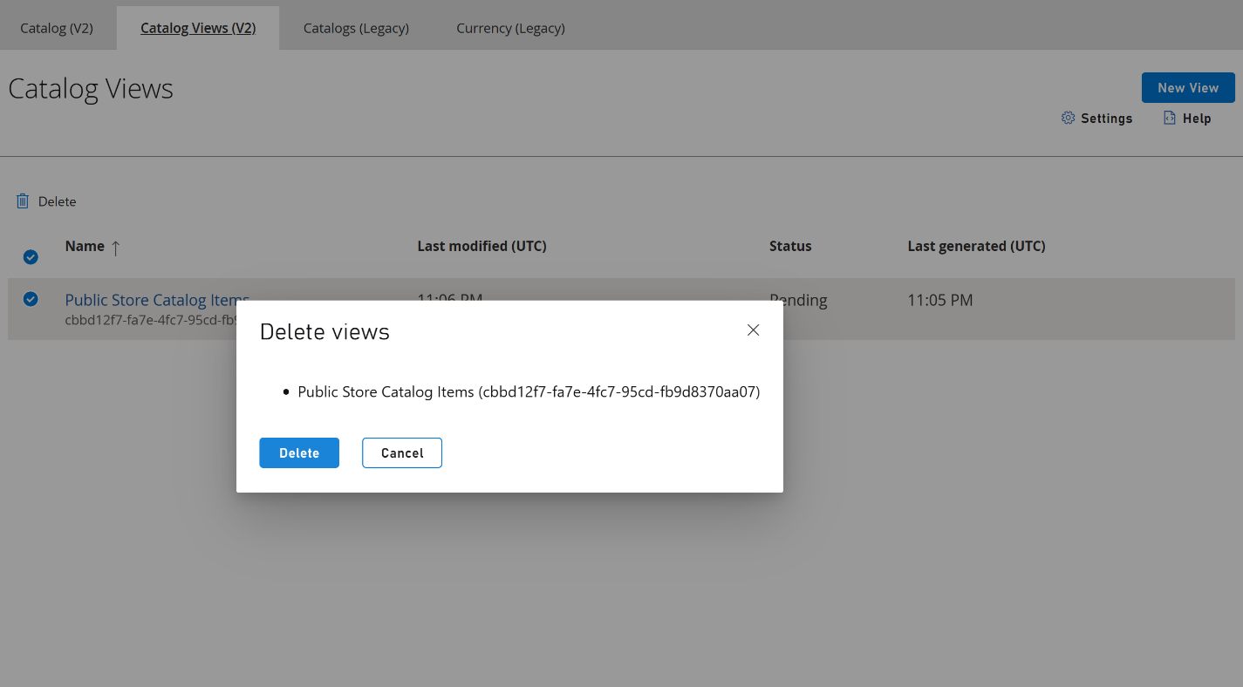The height and width of the screenshot is (687, 1243).
Task: Click the view ID text in the dialog
Action: (x=619, y=392)
